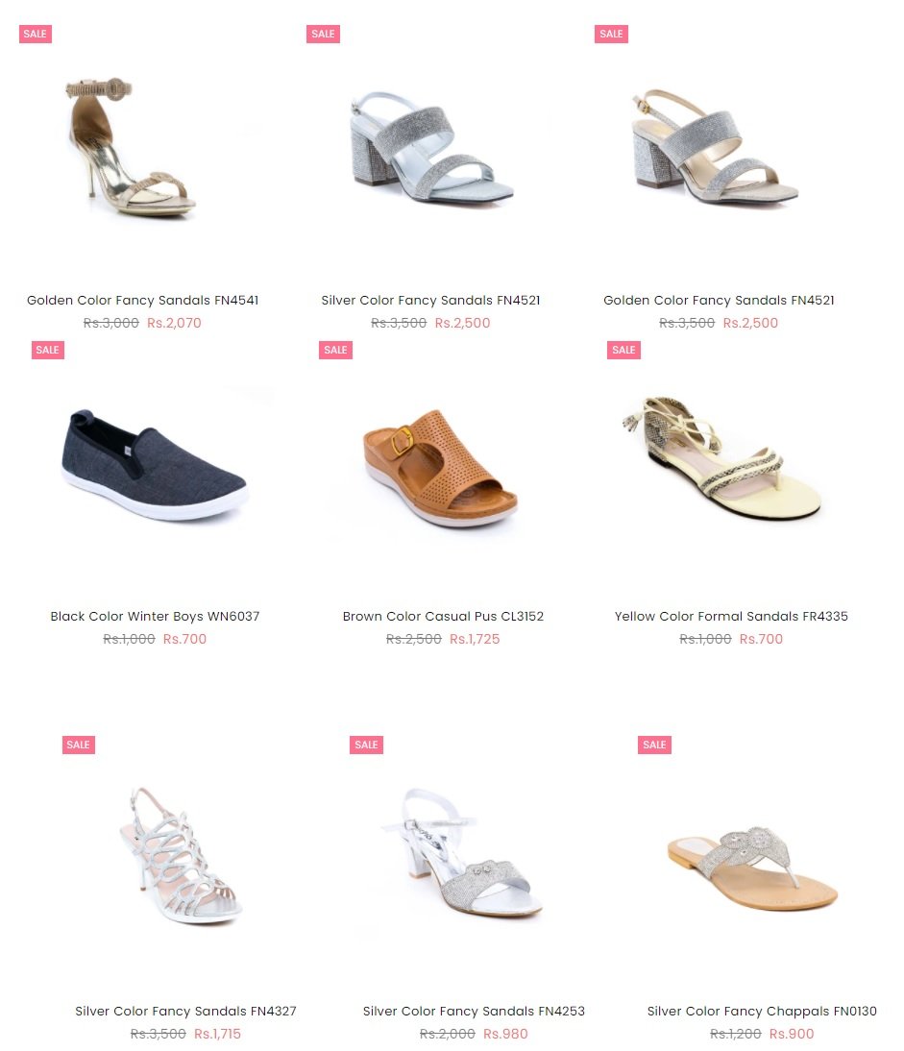
Task: Open the Golden Color Fancy Sandals FN4521 title
Action: pyautogui.click(x=719, y=301)
